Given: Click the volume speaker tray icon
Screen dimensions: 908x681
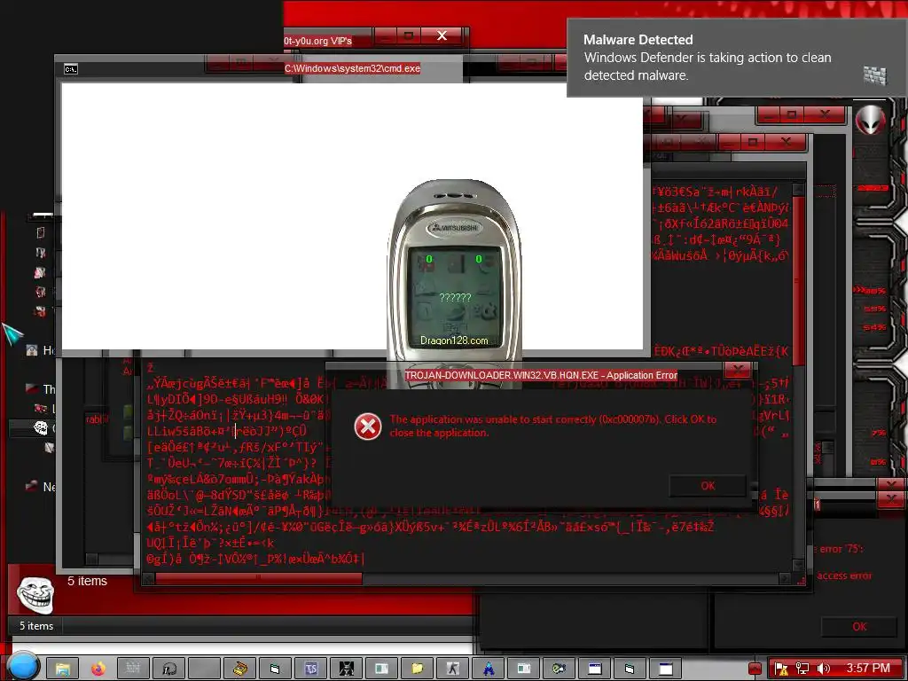Looking at the screenshot, I should tap(822, 669).
